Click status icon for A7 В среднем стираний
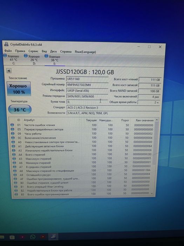 click(x=15, y=167)
